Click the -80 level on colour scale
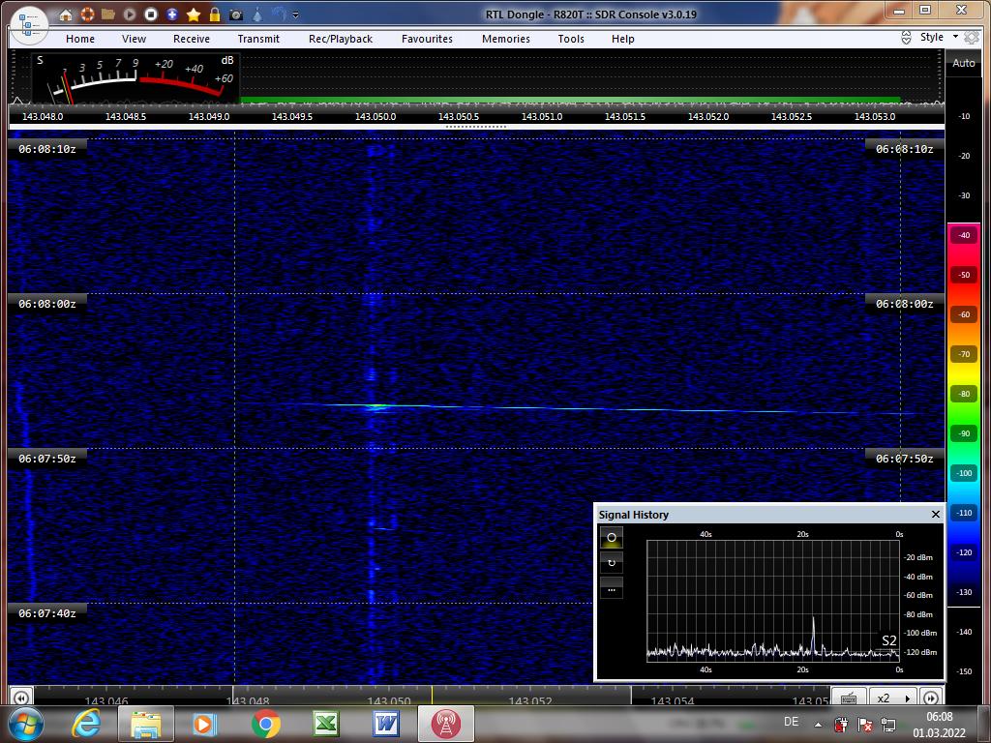 (964, 394)
